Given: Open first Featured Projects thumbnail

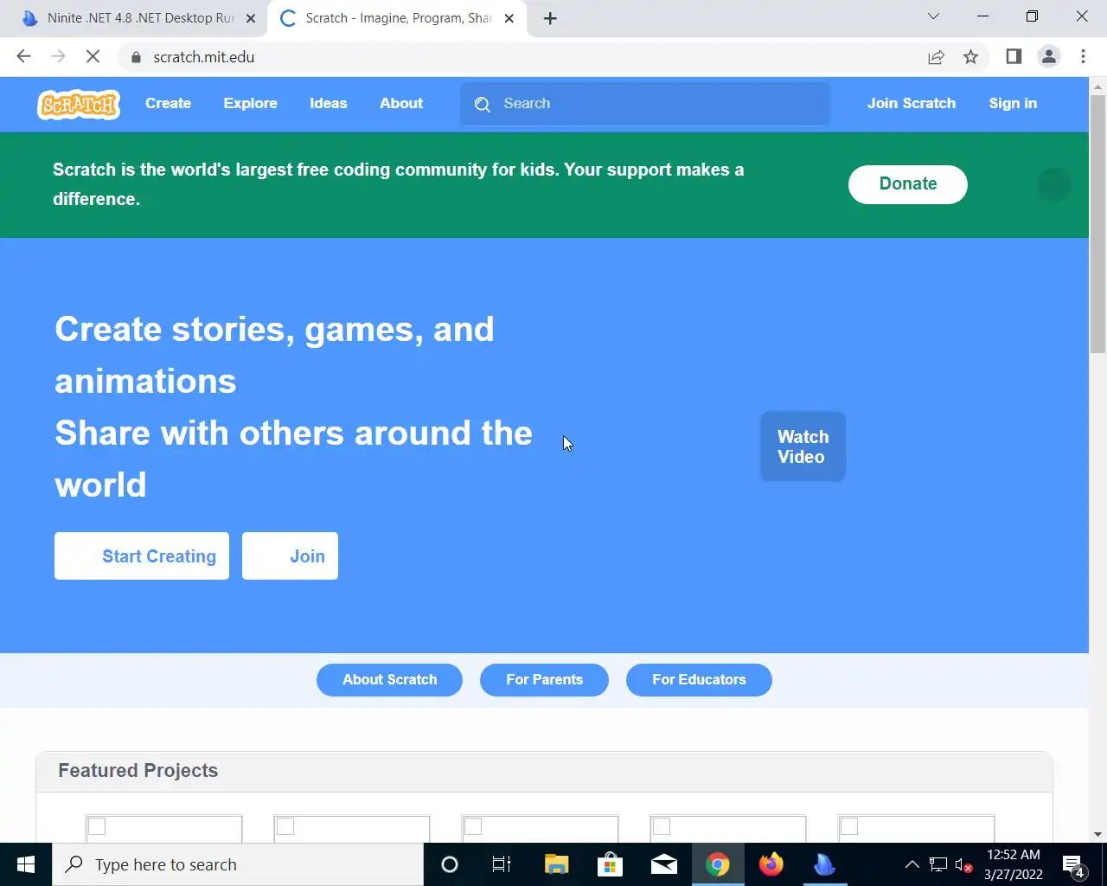Looking at the screenshot, I should (x=163, y=828).
